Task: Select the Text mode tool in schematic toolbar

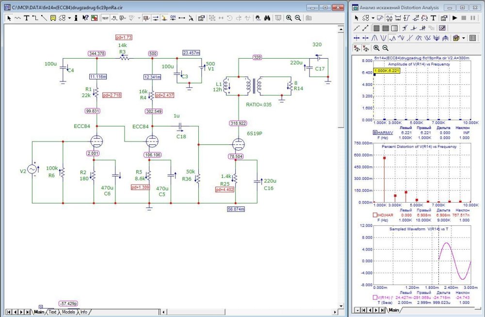Action: [x=27, y=18]
